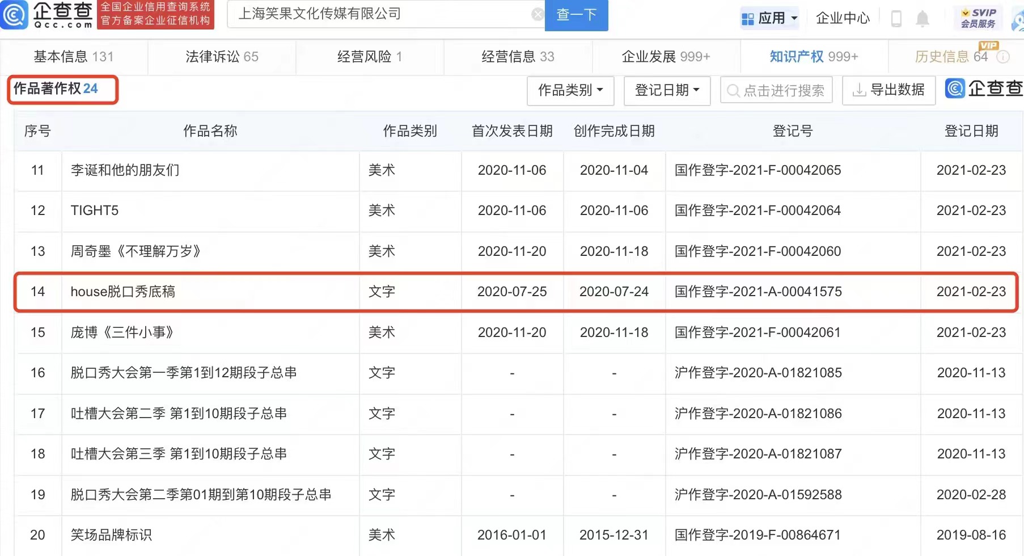Screen dimensions: 1024x556
Task: Switch to 经营风险 tab
Action: click(x=370, y=57)
